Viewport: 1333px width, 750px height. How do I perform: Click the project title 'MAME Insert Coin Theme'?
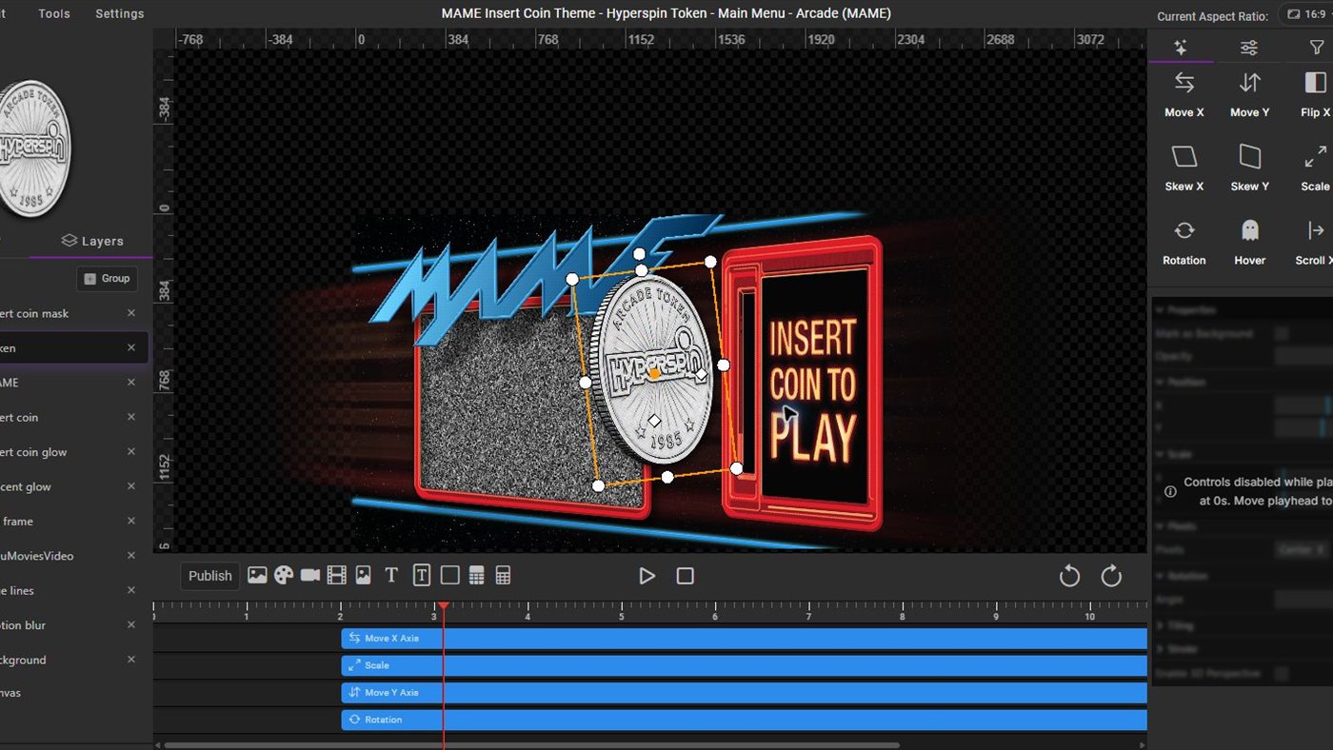[520, 13]
